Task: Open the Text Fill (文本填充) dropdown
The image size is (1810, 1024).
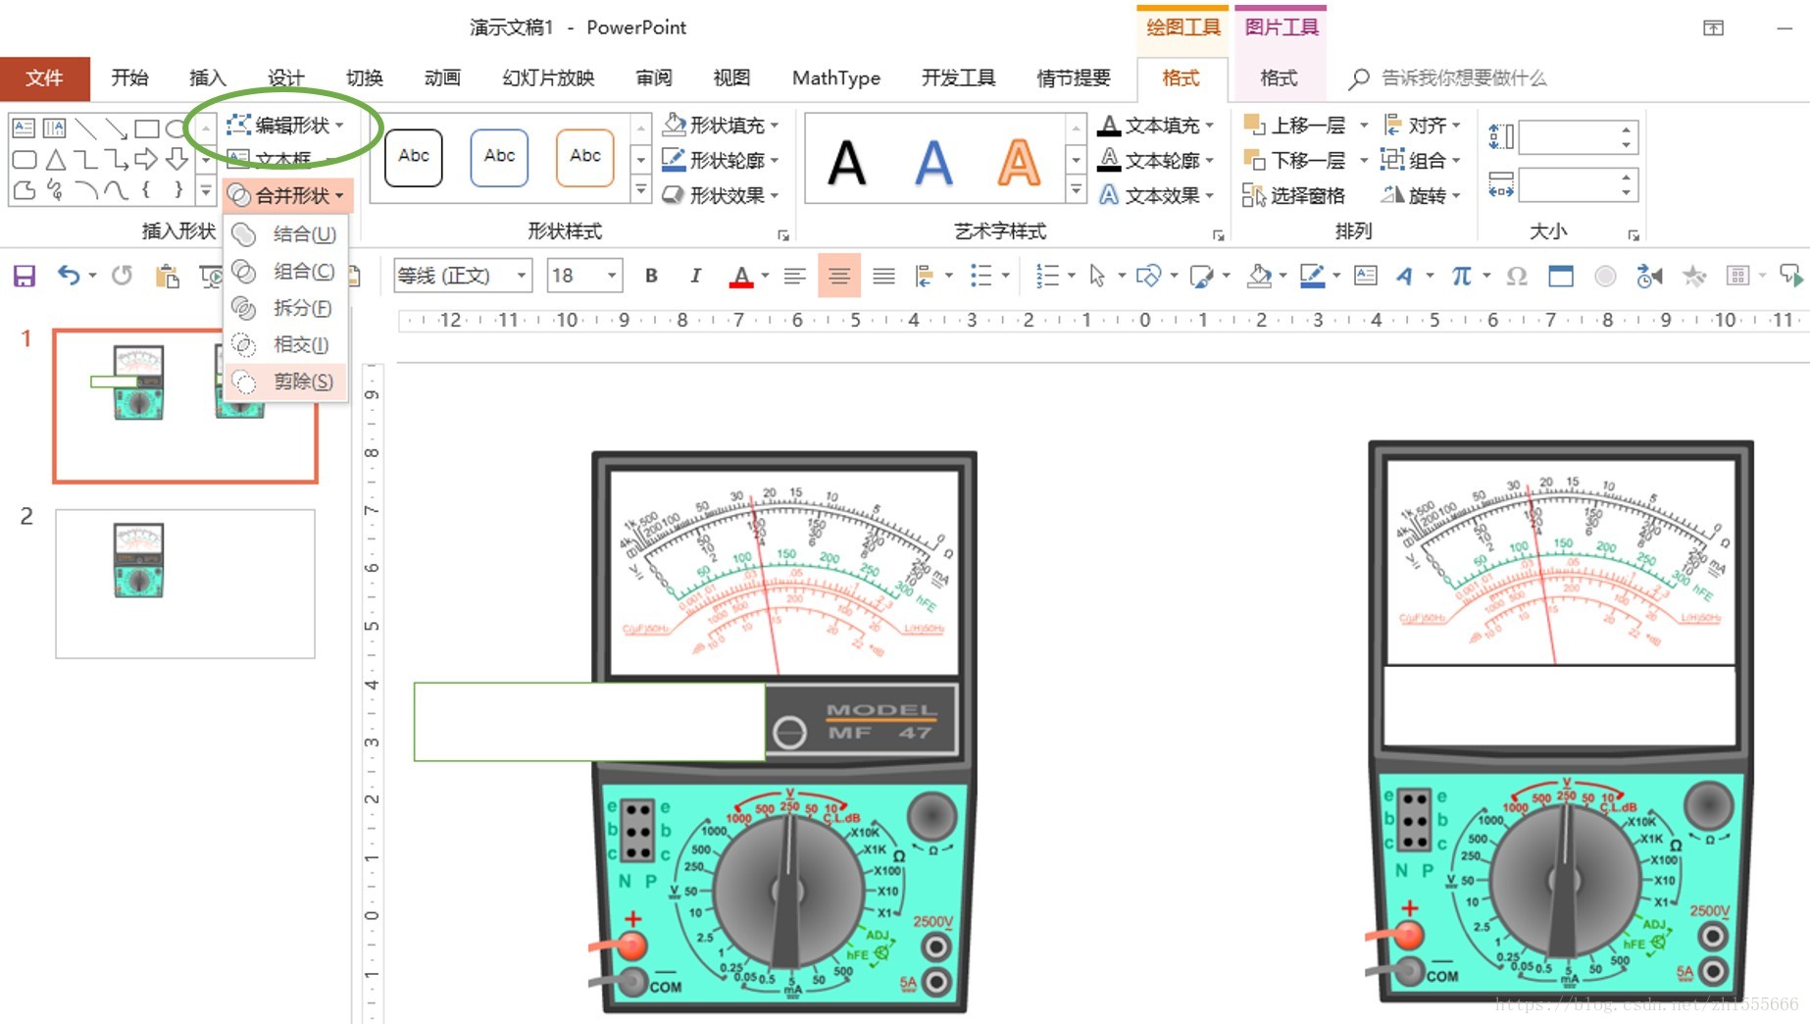Action: pos(1156,125)
